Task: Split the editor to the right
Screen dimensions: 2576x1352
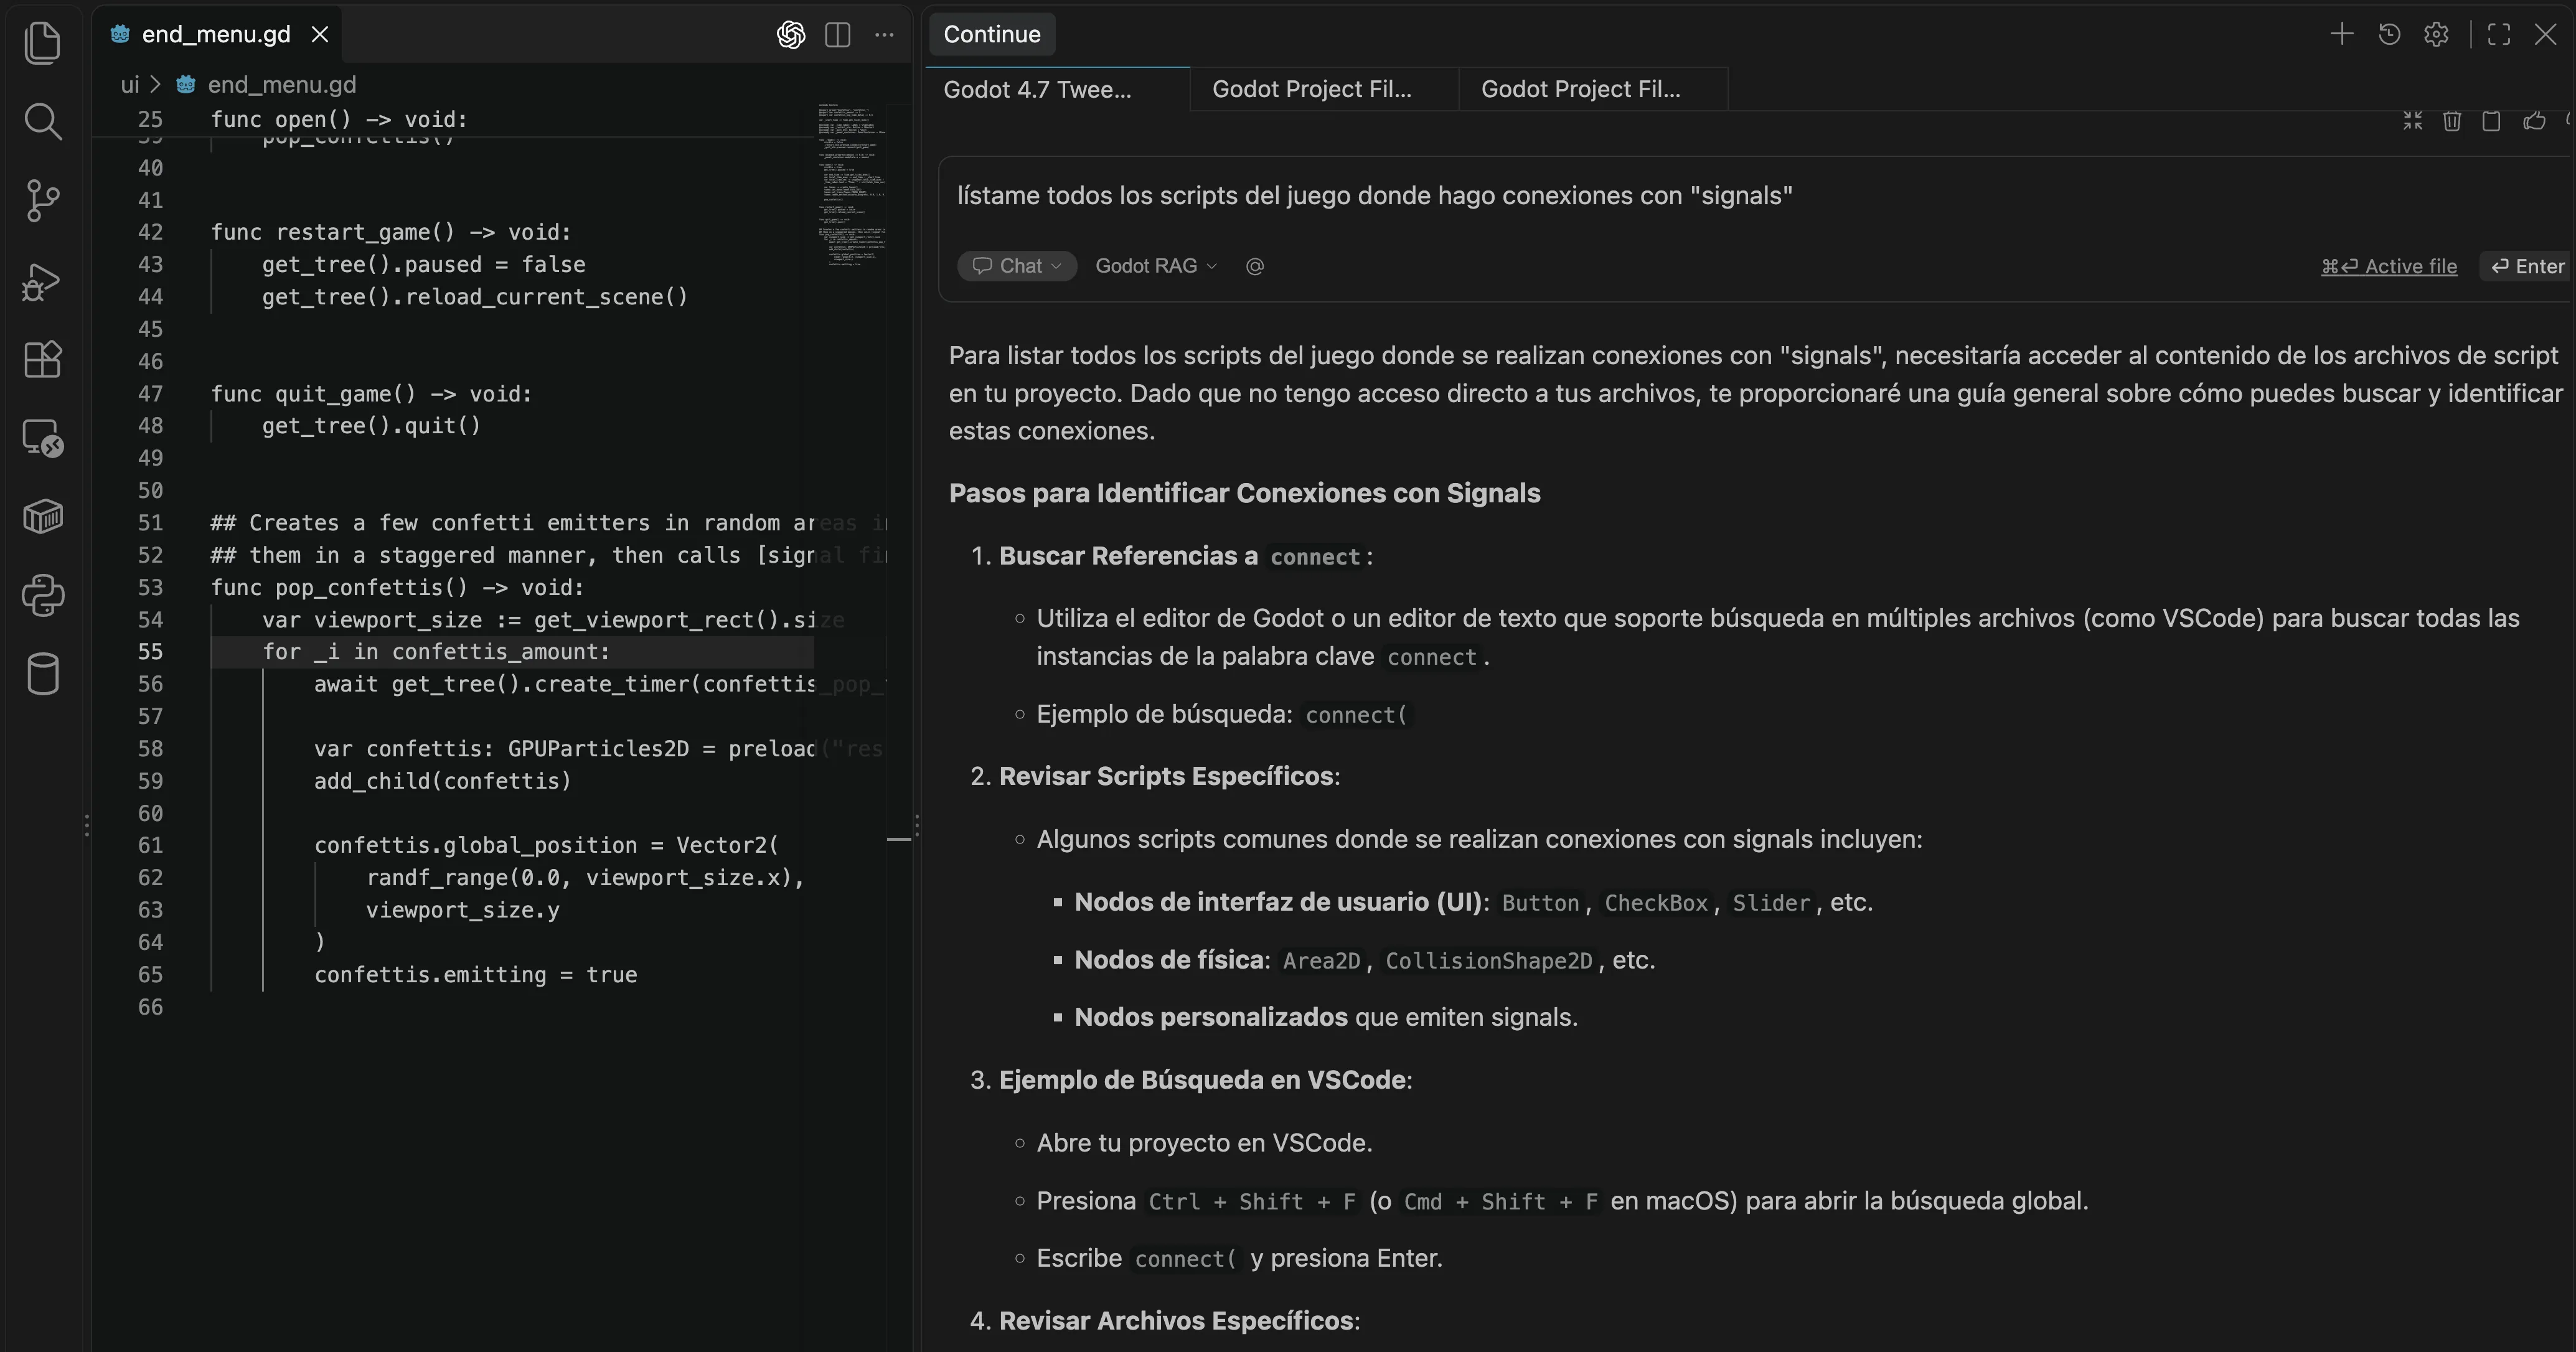Action: tap(838, 35)
